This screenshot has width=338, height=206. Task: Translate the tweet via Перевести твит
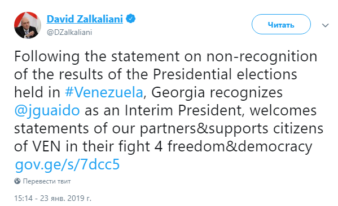[x=47, y=181]
